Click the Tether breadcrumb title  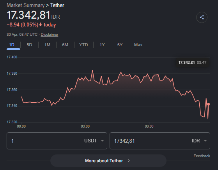click(57, 5)
